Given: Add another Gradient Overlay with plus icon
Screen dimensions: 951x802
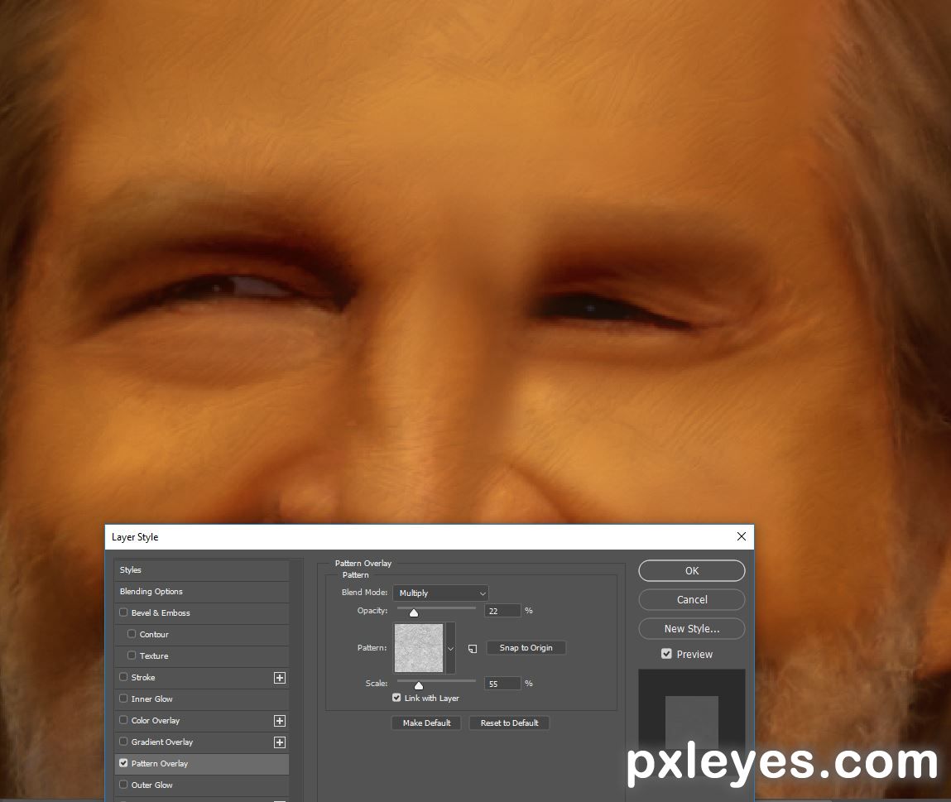Looking at the screenshot, I should pos(280,742).
